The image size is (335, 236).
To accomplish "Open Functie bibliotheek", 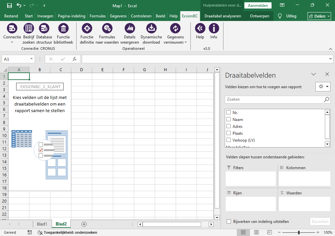I will point(63,28).
